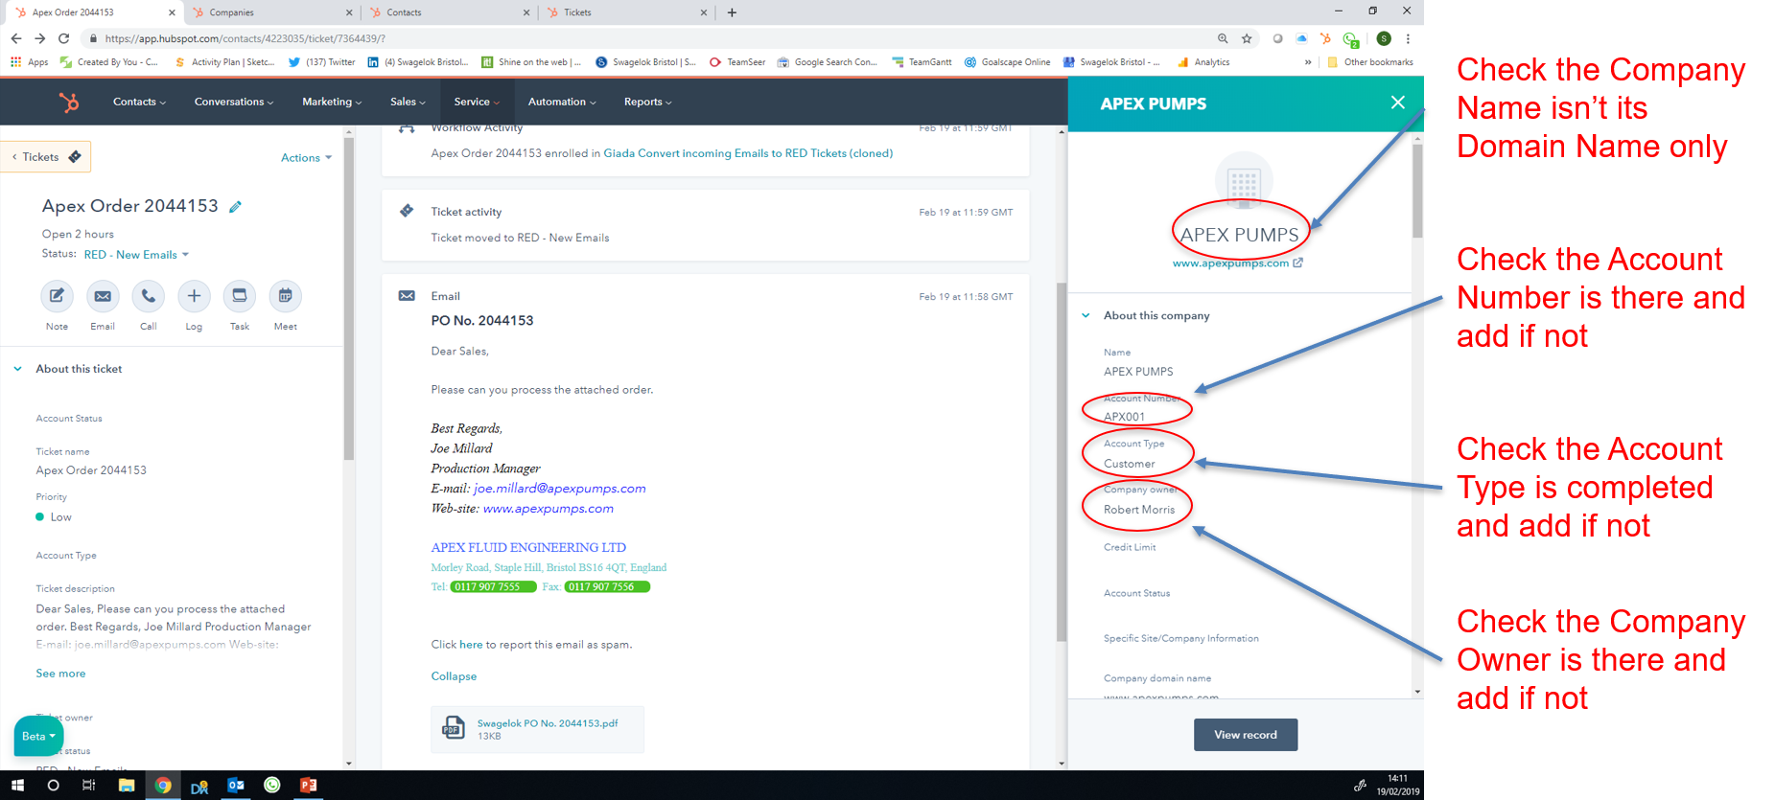Open joe.millard@apexpumps.com email link

point(560,489)
